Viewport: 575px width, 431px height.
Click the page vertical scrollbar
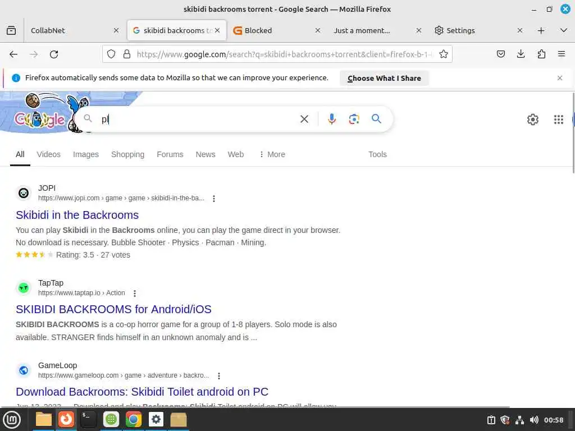tap(573, 133)
